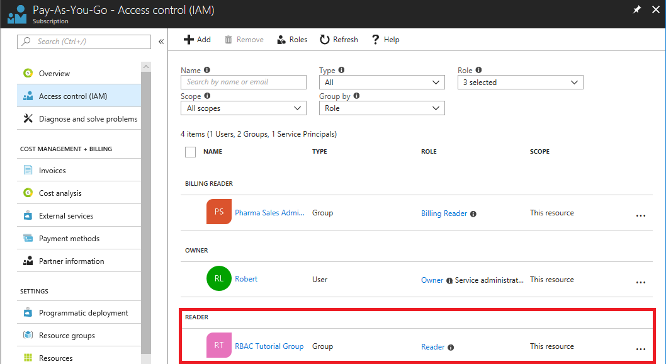666x364 pixels.
Task: Expand the Role dropdown showing 3 selected
Action: 519,82
